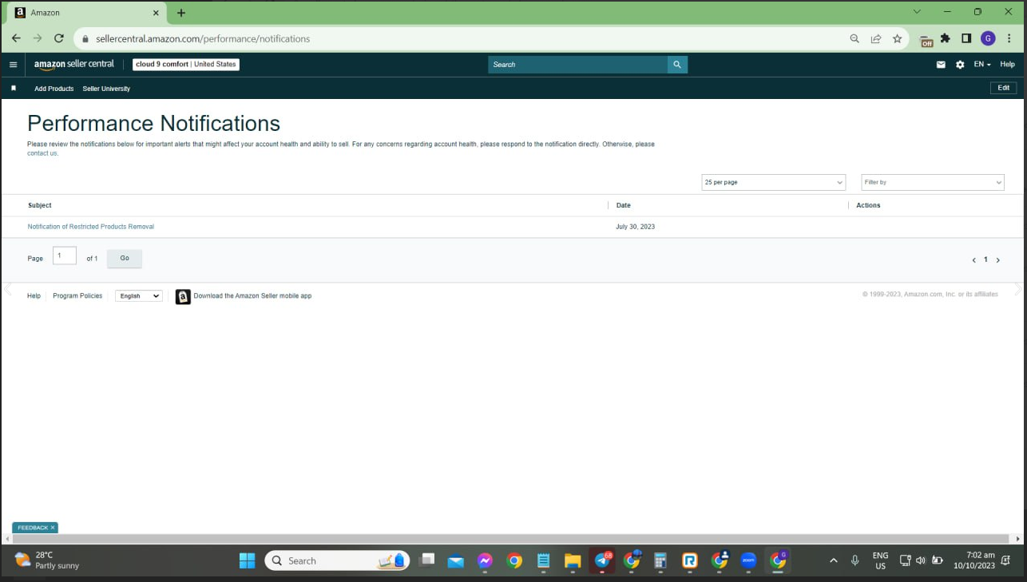Go to the next page arrow

coord(997,260)
